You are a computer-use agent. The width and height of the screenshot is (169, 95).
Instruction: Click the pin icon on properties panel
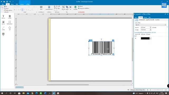tap(165, 14)
